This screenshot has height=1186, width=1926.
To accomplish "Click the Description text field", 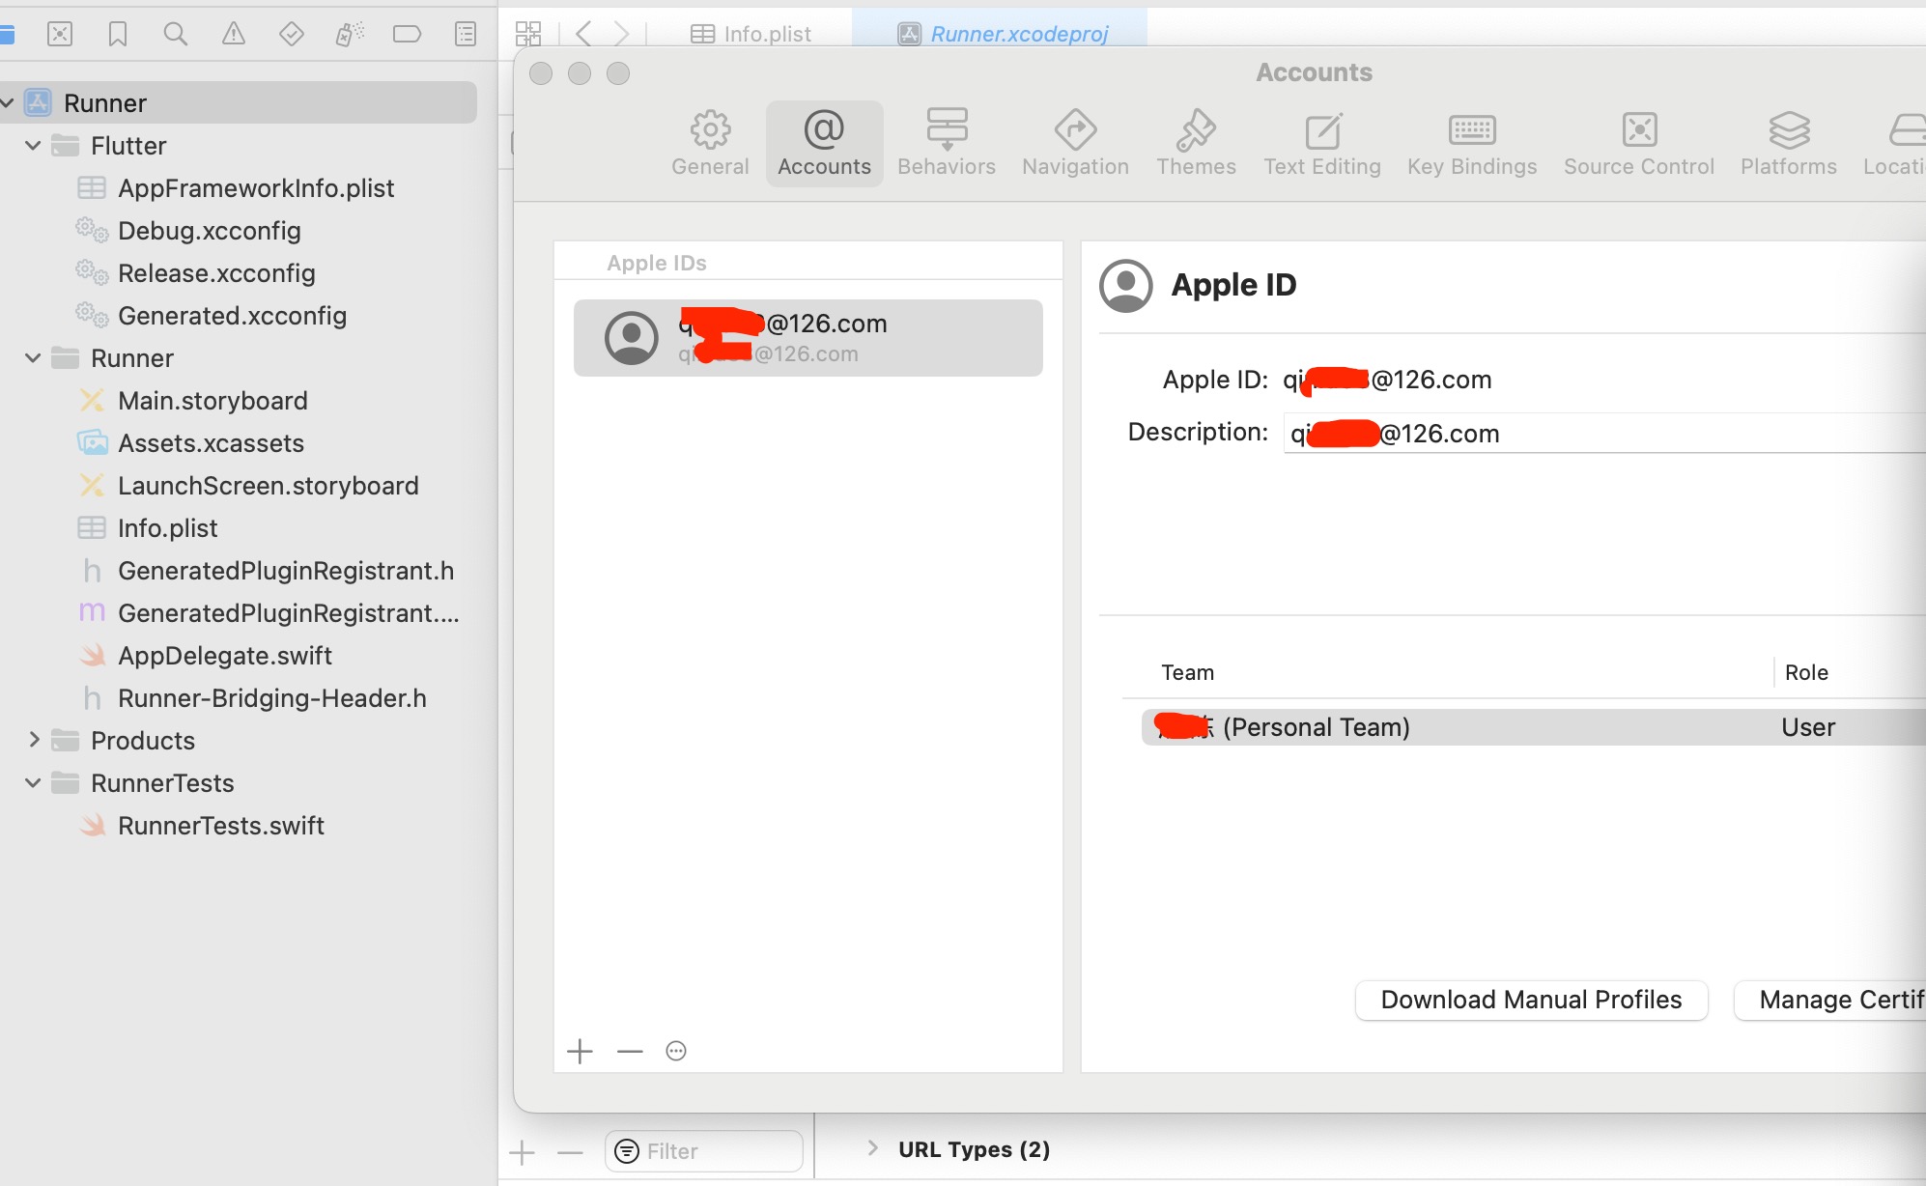I will [1603, 433].
